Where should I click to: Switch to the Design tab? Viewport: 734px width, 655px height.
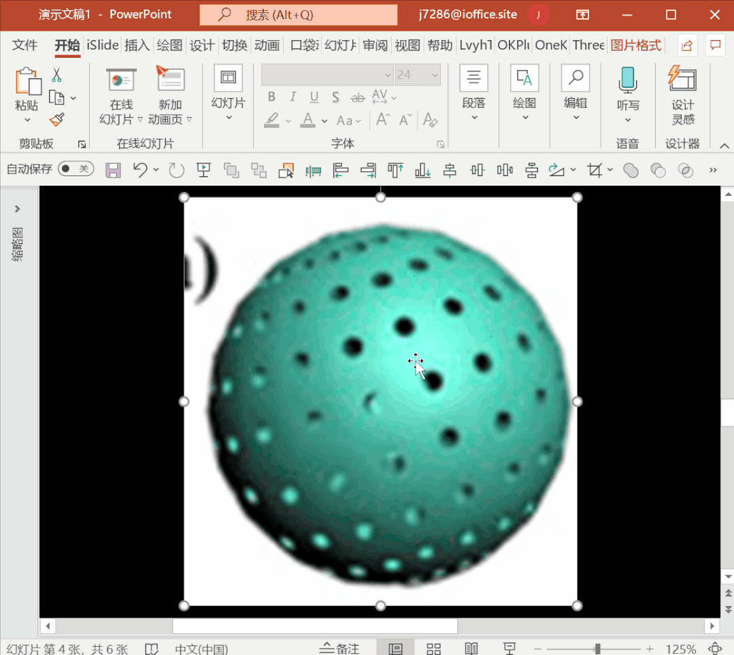[x=202, y=45]
